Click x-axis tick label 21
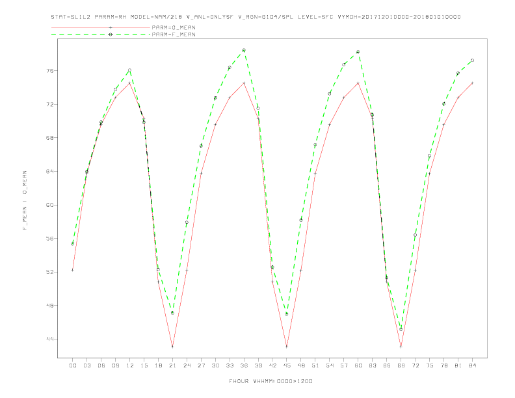The height and width of the screenshot is (398, 515). pyautogui.click(x=172, y=365)
